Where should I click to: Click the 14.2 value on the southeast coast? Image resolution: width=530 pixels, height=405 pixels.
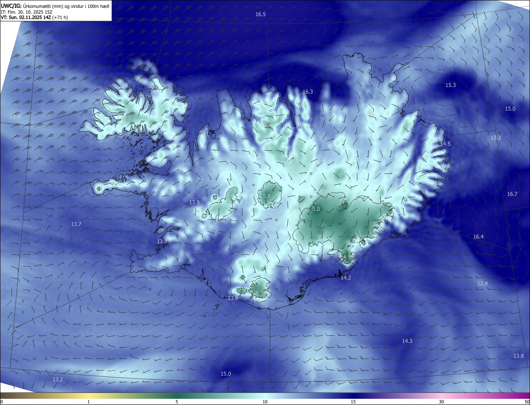coord(346,277)
